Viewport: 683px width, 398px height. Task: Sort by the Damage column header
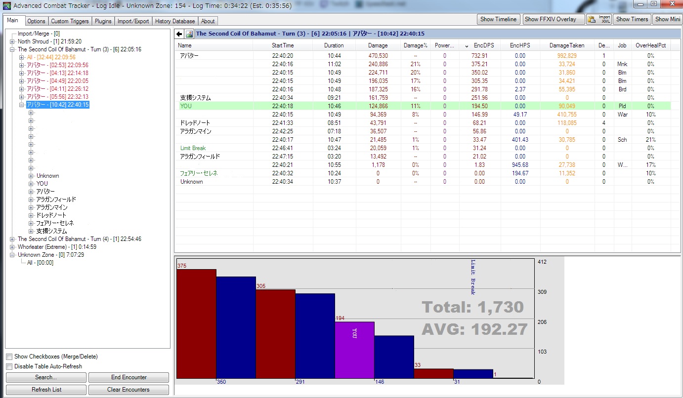tap(378, 45)
